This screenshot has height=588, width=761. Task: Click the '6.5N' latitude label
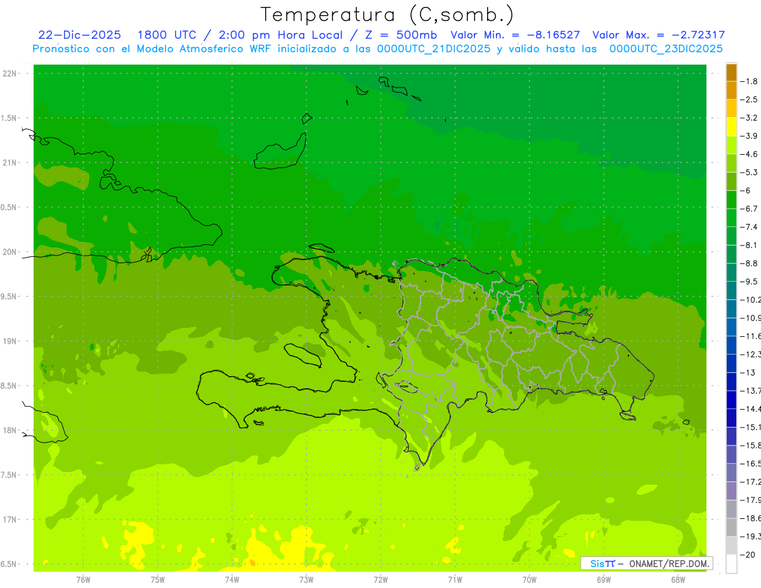tap(9, 564)
